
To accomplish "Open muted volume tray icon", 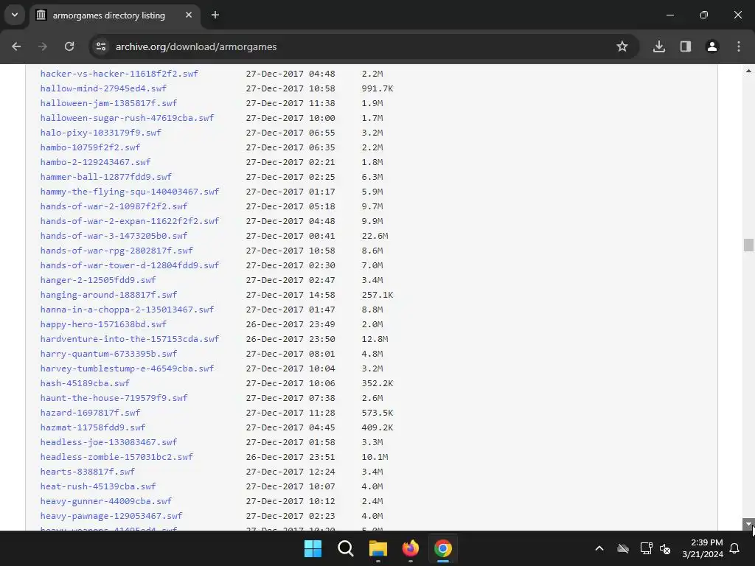I will pos(666,548).
